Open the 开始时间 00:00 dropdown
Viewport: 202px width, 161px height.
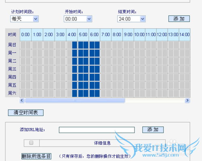pos(78,19)
